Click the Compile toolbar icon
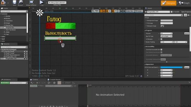 pyautogui.click(x=3, y=3)
